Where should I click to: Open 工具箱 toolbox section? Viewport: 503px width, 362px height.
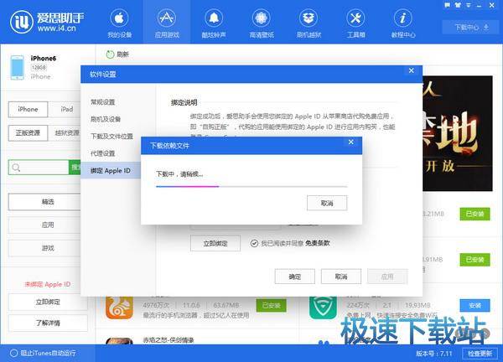(355, 23)
